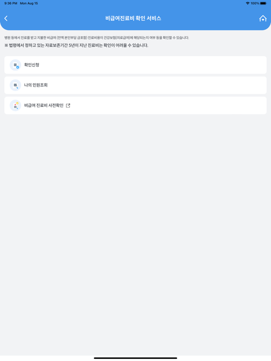The width and height of the screenshot is (271, 361).
Task: Tap the 비급여진료비 확인 서비스 header title
Action: [133, 19]
